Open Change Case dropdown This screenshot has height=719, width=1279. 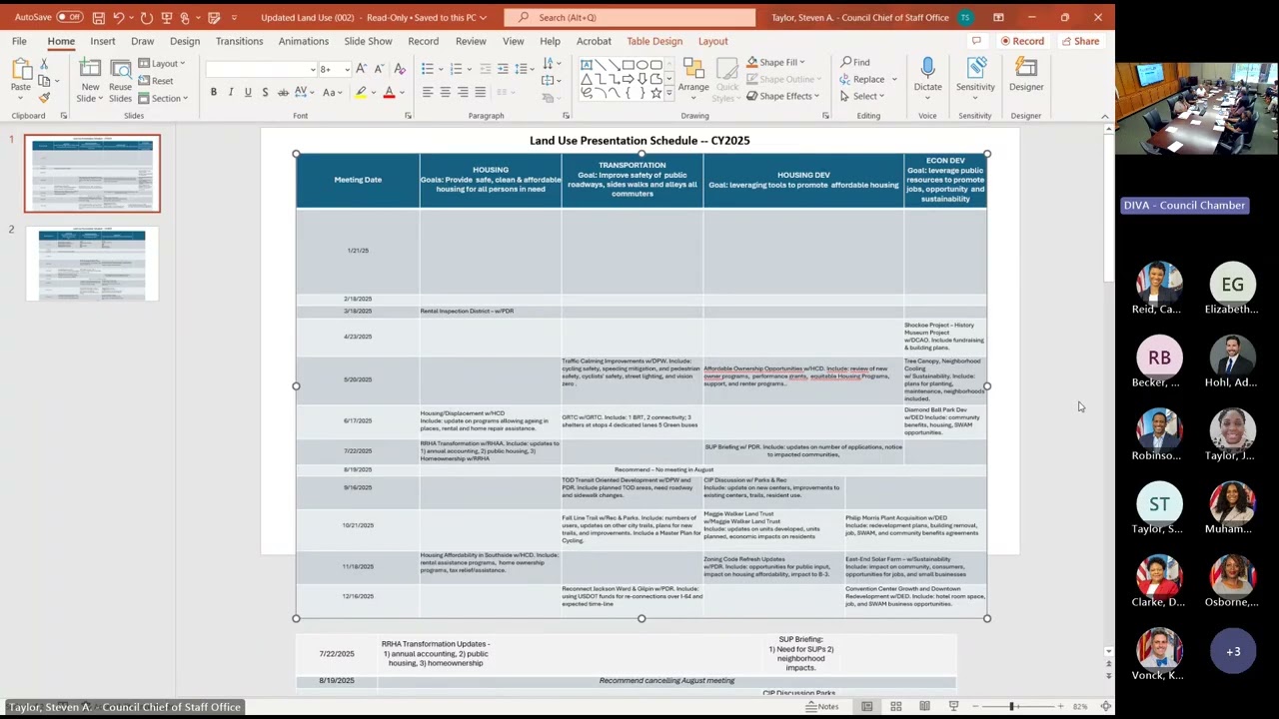pos(332,92)
